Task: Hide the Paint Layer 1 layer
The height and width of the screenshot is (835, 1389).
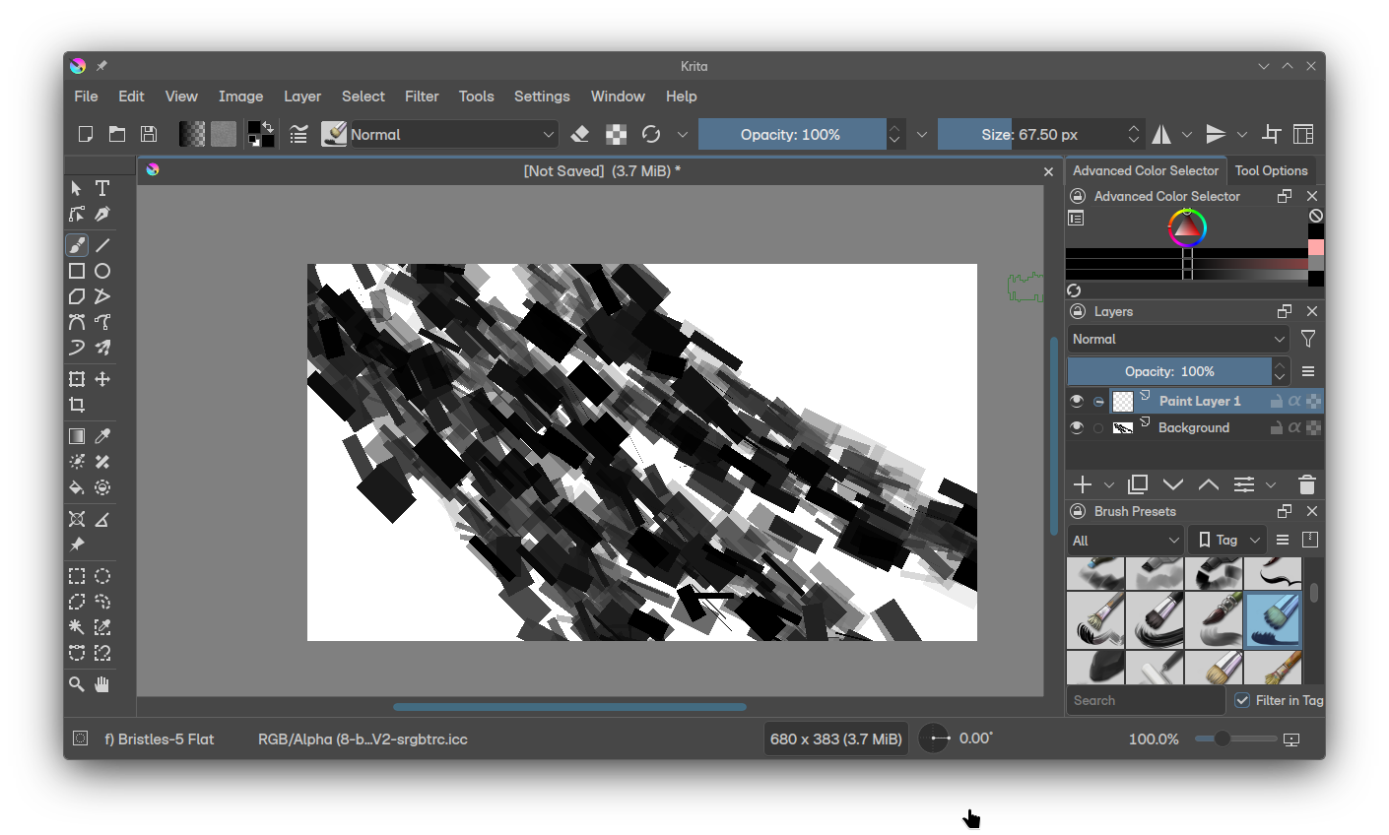Action: (1077, 401)
